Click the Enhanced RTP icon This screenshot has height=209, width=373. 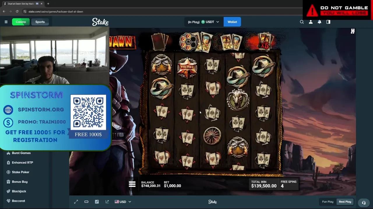pos(8,163)
